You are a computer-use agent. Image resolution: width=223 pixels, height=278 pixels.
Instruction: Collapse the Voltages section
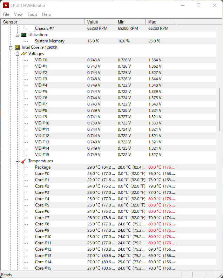coord(17,54)
